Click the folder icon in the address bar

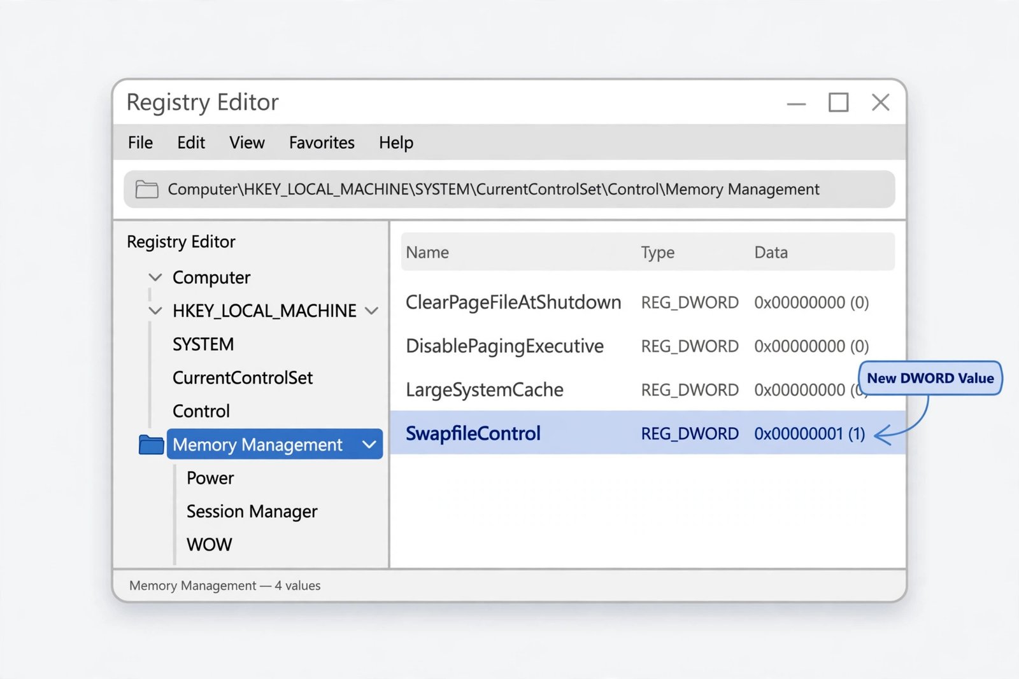click(x=146, y=189)
